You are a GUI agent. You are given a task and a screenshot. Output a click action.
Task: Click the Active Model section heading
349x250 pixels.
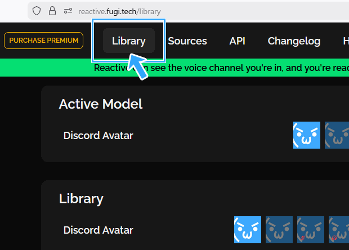(101, 104)
